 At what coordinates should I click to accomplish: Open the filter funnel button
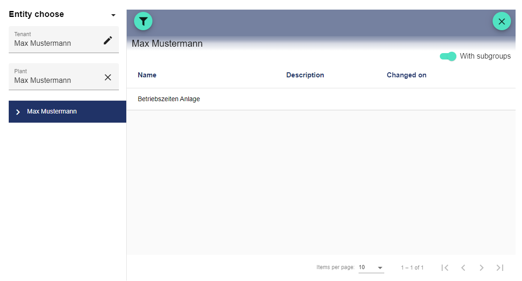143,21
